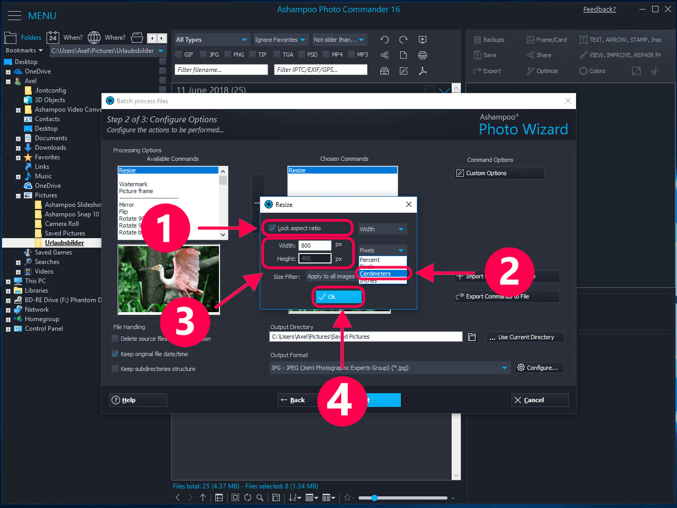Open the Output Format JPG dropdown

click(390, 368)
